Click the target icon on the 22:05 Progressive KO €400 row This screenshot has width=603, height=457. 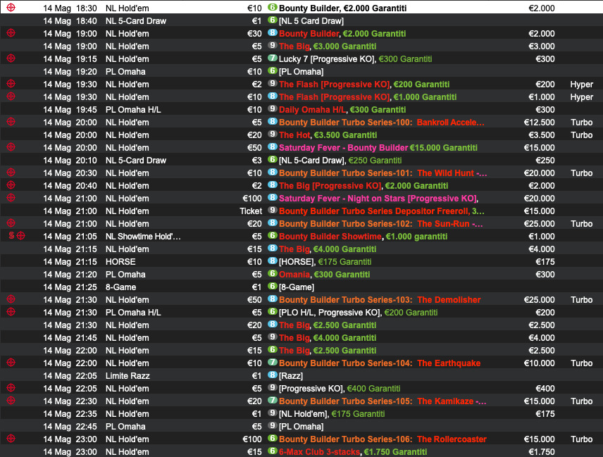(11, 388)
